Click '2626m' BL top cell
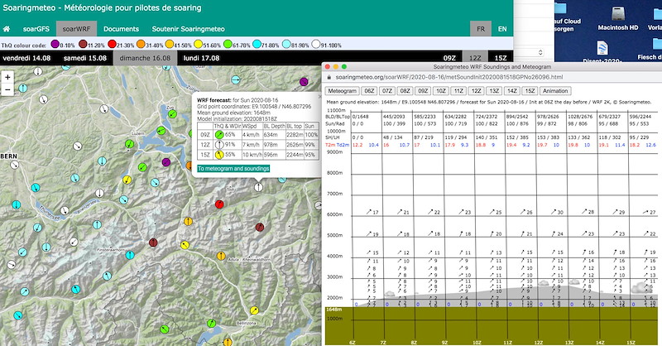Screen dimensions: 662x346 (295, 145)
